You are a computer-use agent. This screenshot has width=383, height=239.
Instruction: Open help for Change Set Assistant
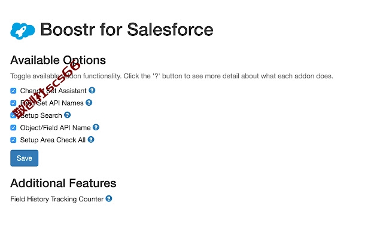[92, 90]
